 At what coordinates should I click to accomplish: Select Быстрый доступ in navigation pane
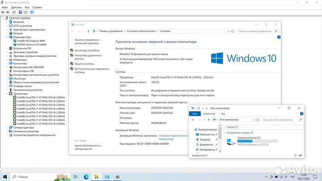pyautogui.click(x=208, y=130)
